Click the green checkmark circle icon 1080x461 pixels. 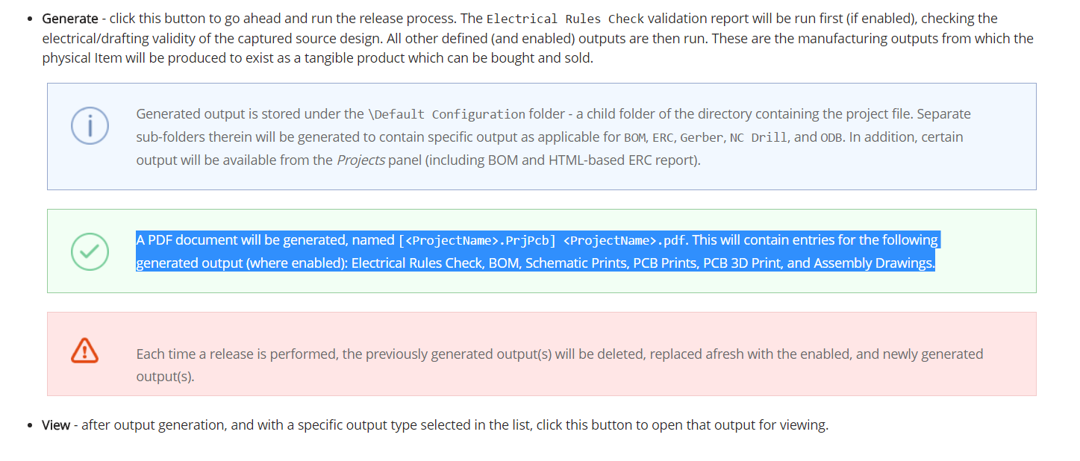click(90, 251)
